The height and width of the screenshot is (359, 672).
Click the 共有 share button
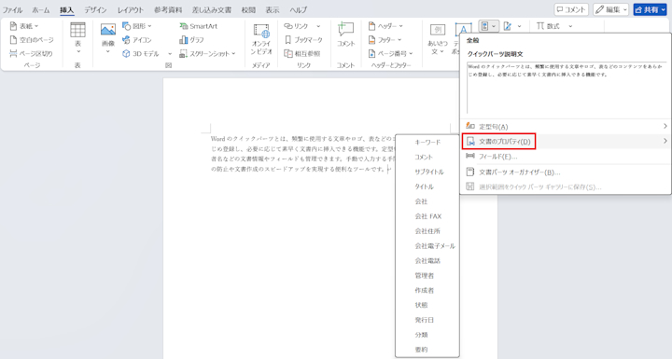pos(651,9)
